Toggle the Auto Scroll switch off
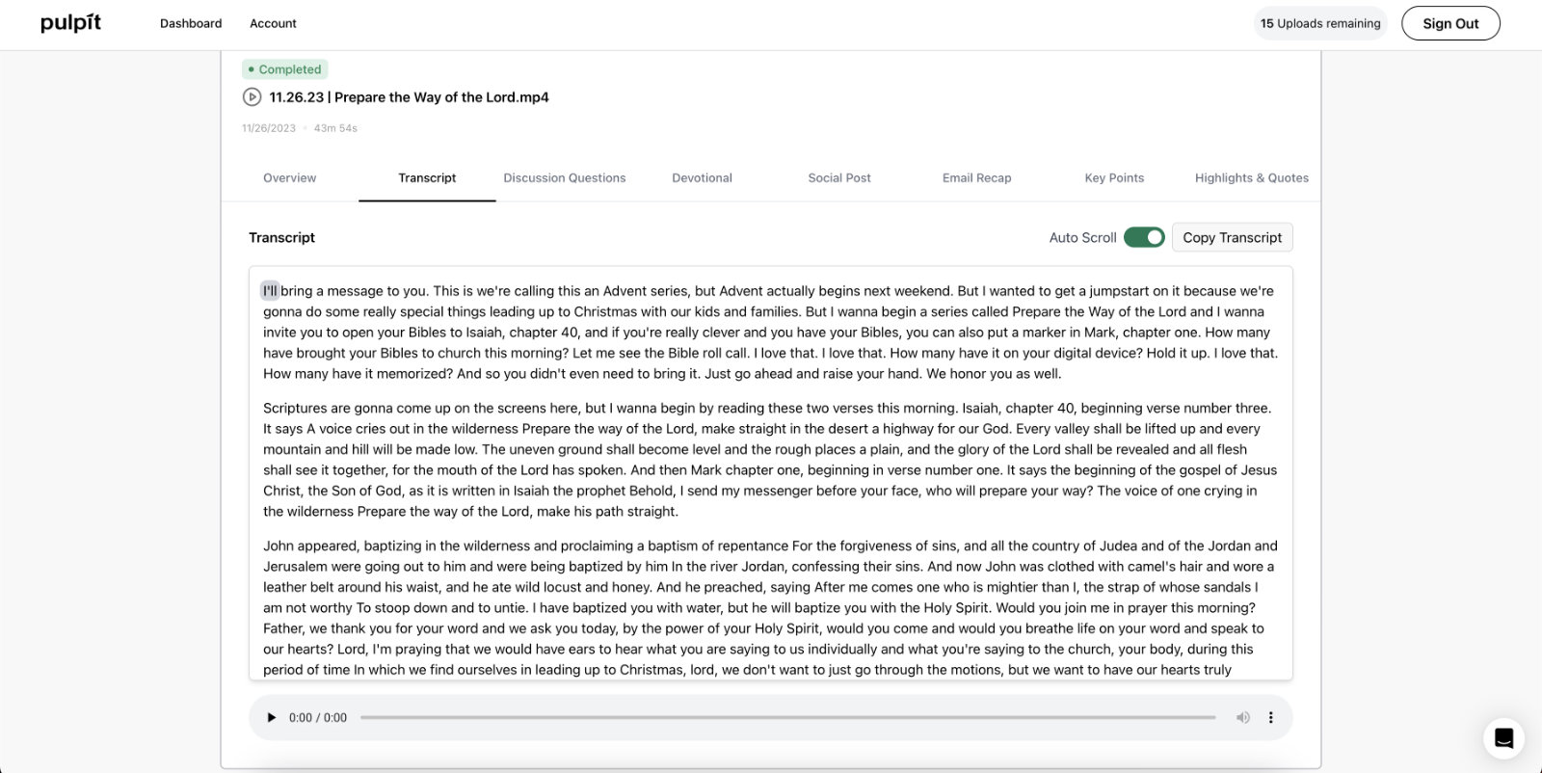1542x773 pixels. 1144,237
